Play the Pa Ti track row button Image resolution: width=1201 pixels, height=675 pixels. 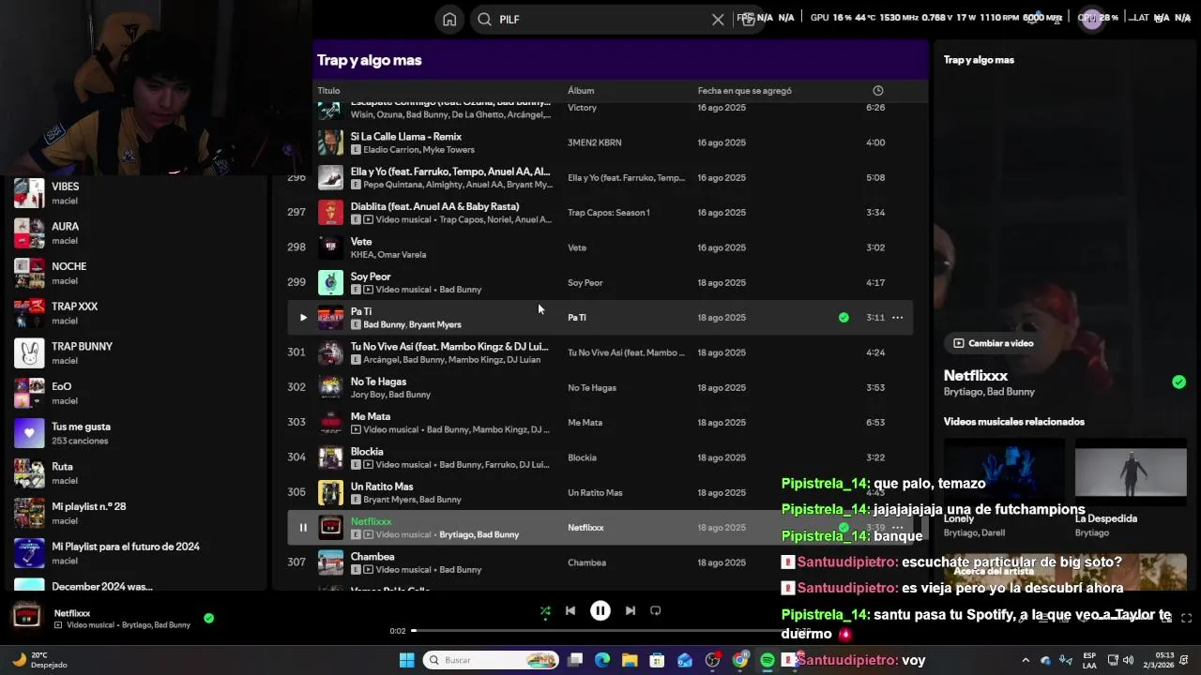coord(303,318)
